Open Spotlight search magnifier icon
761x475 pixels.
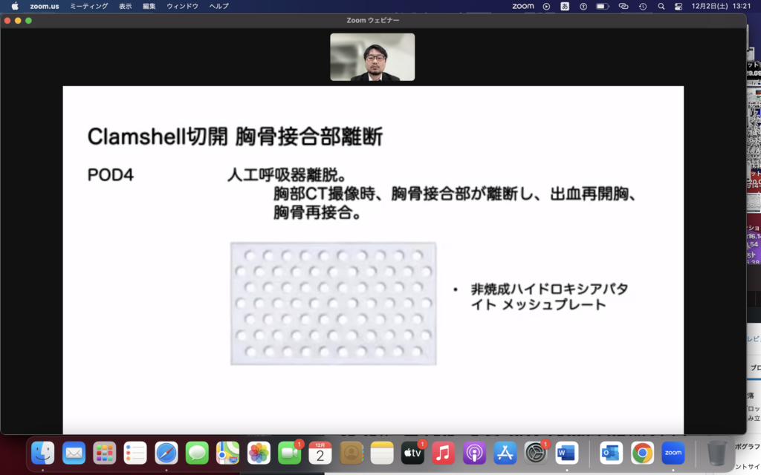[661, 6]
